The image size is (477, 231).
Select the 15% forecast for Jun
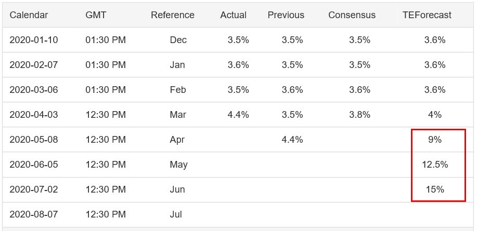(x=435, y=189)
